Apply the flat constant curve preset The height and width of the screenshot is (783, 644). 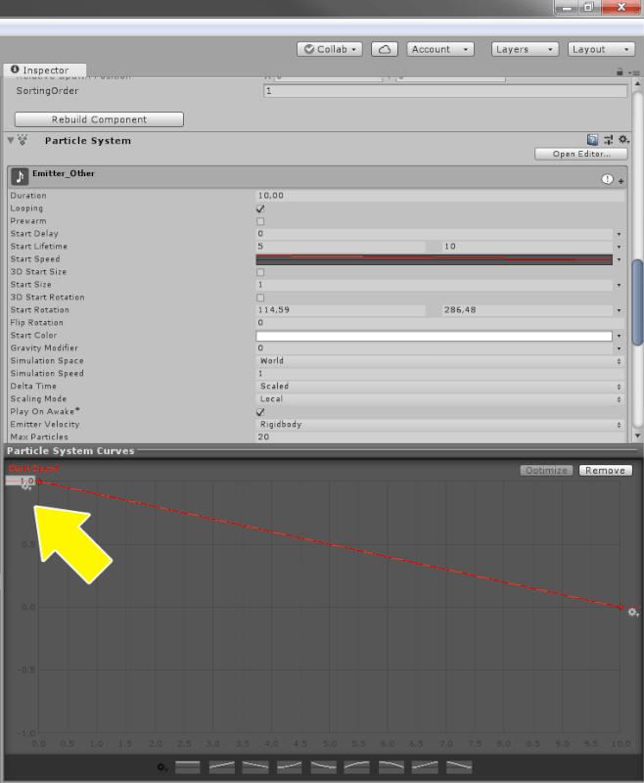[188, 767]
